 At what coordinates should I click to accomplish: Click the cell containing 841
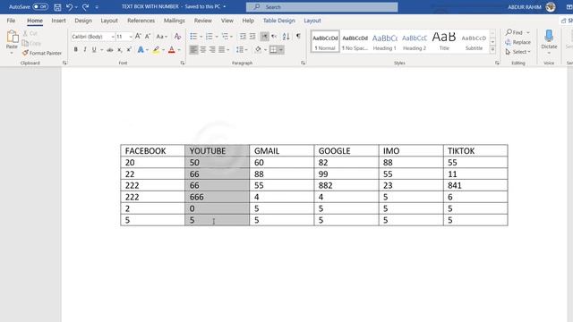[x=475, y=185]
